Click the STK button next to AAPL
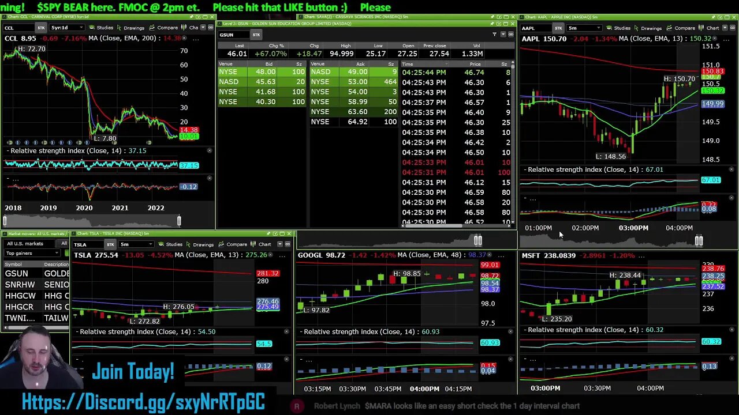Screen dimensions: 739x415 tap(558, 28)
